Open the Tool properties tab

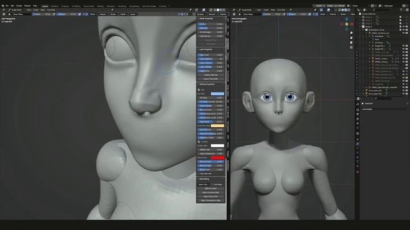tap(357, 104)
